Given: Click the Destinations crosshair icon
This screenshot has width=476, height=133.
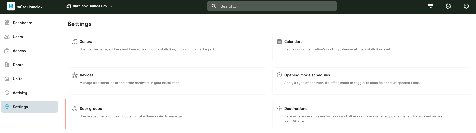Looking at the screenshot, I should point(279,108).
